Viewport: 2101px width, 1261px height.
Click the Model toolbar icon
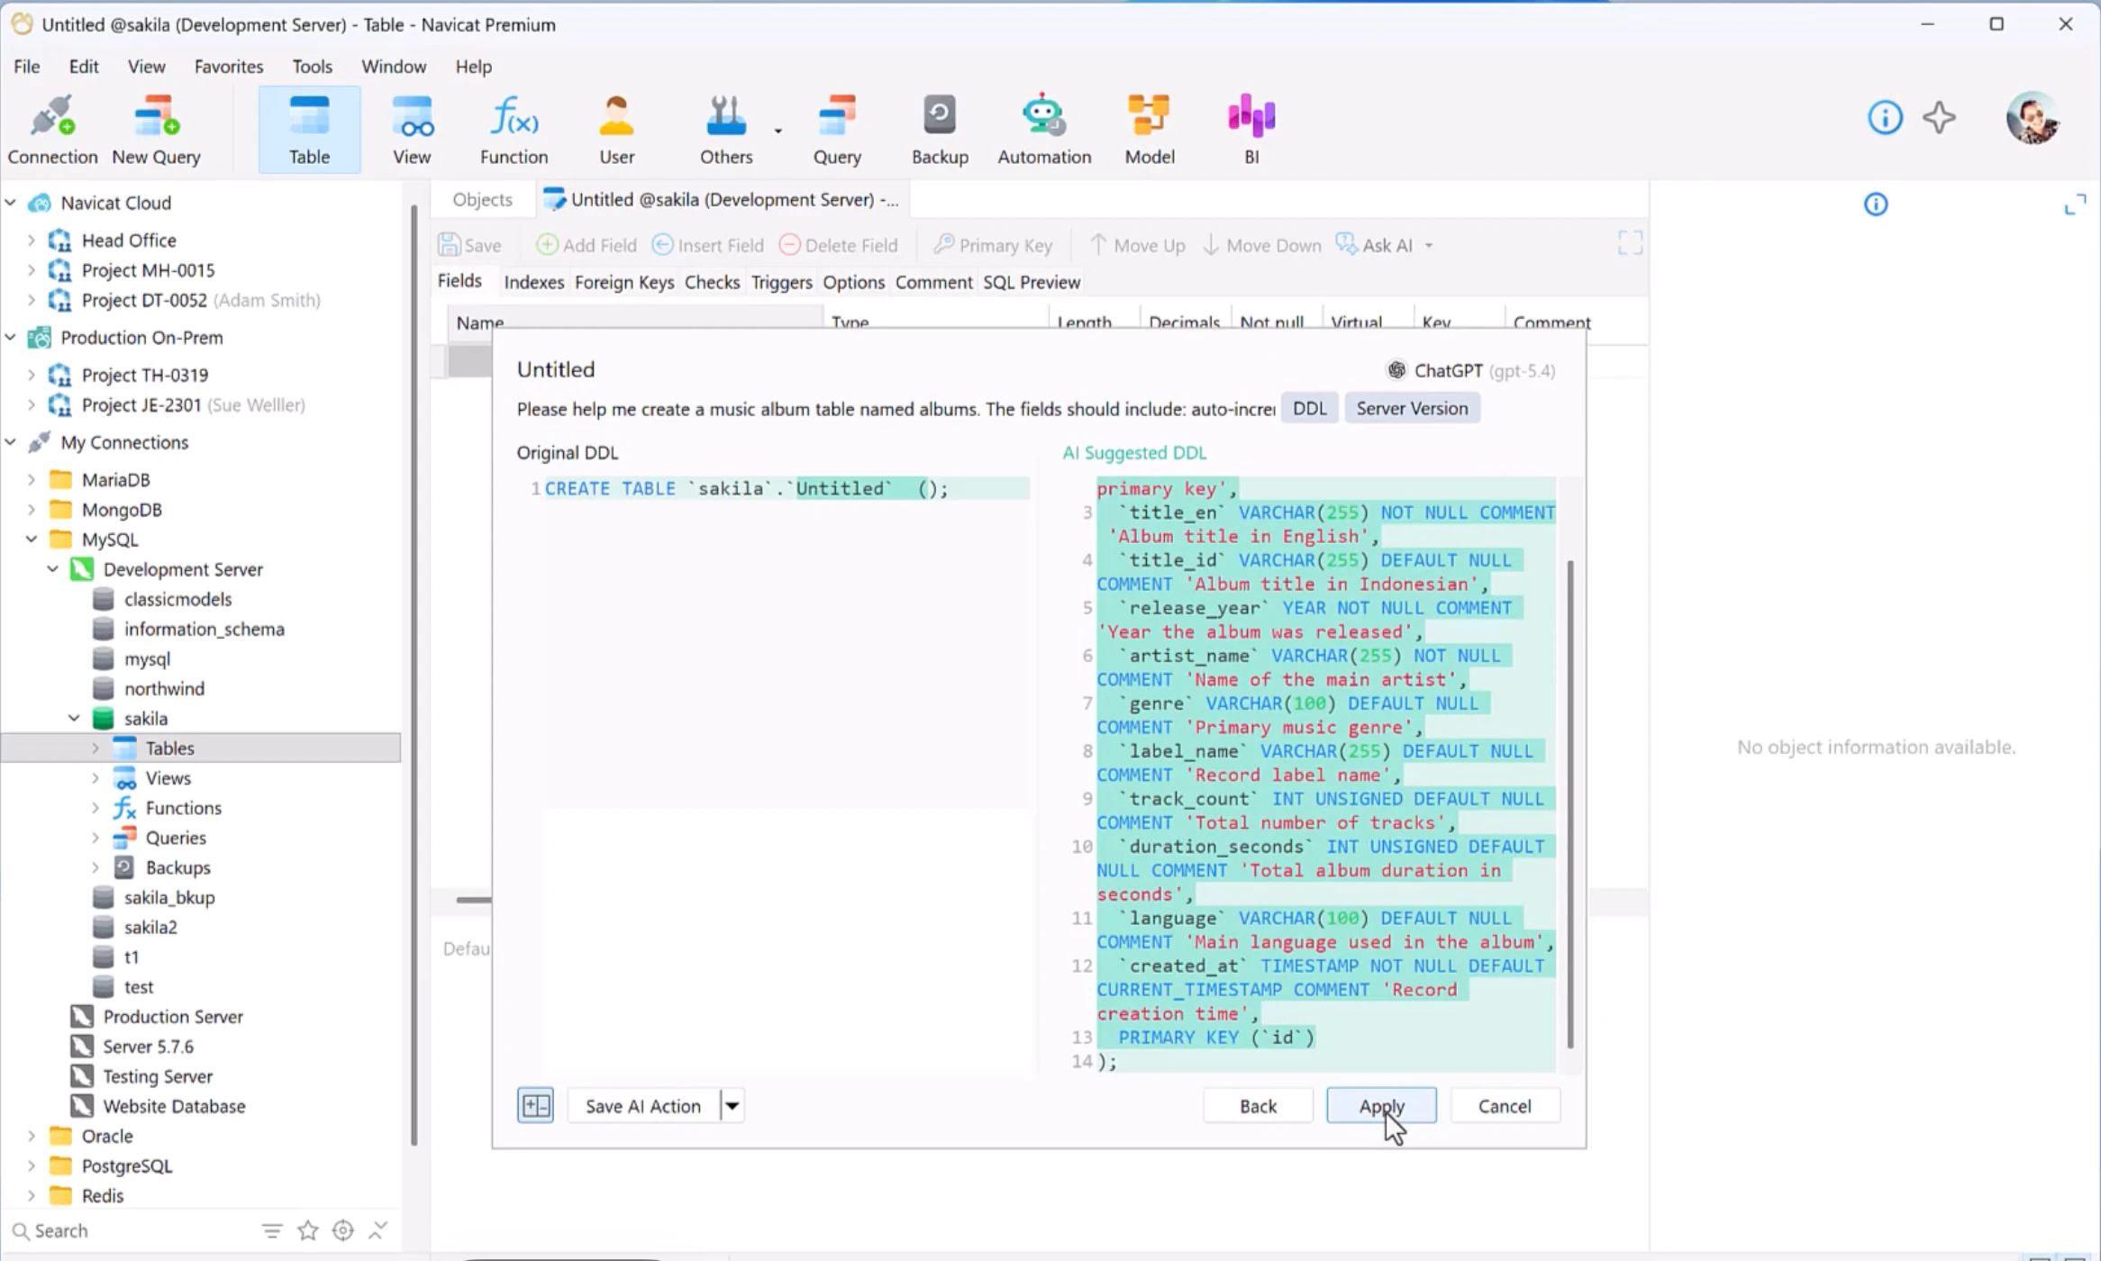1150,130
